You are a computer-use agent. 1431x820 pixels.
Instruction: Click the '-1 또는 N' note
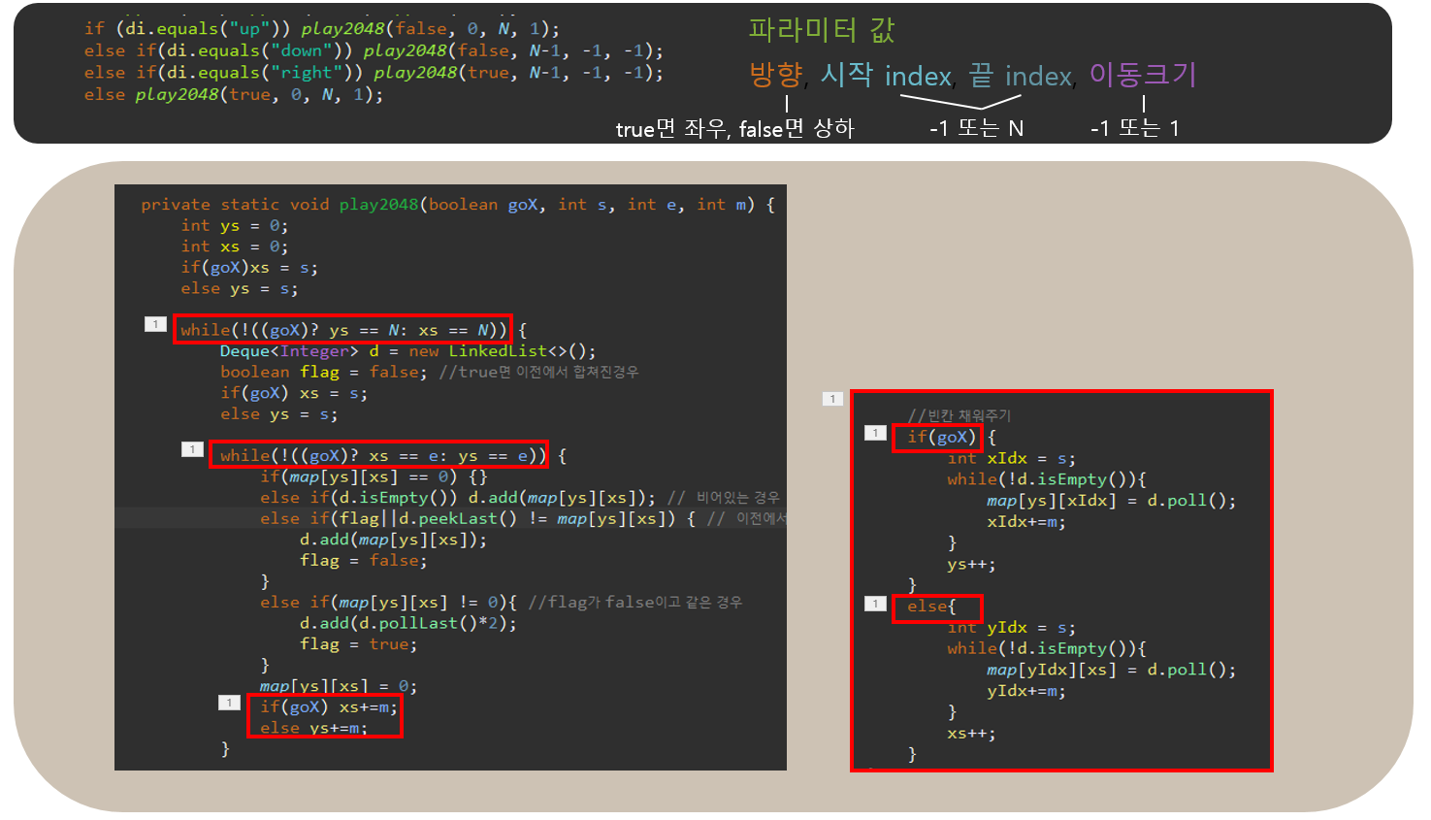coord(976,128)
